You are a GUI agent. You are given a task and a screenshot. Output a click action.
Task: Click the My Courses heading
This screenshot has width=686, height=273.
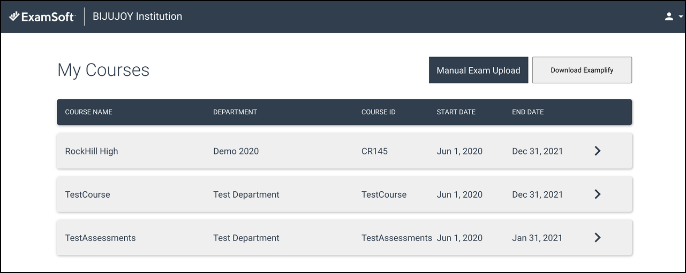click(x=103, y=70)
